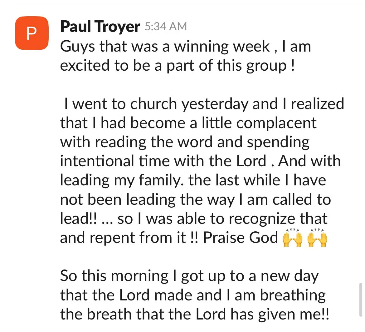The height and width of the screenshot is (332, 365).
Task: Click the phrase 'leading my family'
Action: [x=122, y=181]
